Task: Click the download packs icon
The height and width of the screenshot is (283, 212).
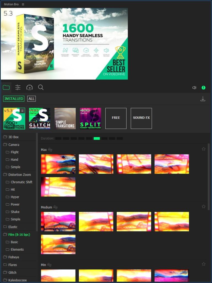Action: 203,99
